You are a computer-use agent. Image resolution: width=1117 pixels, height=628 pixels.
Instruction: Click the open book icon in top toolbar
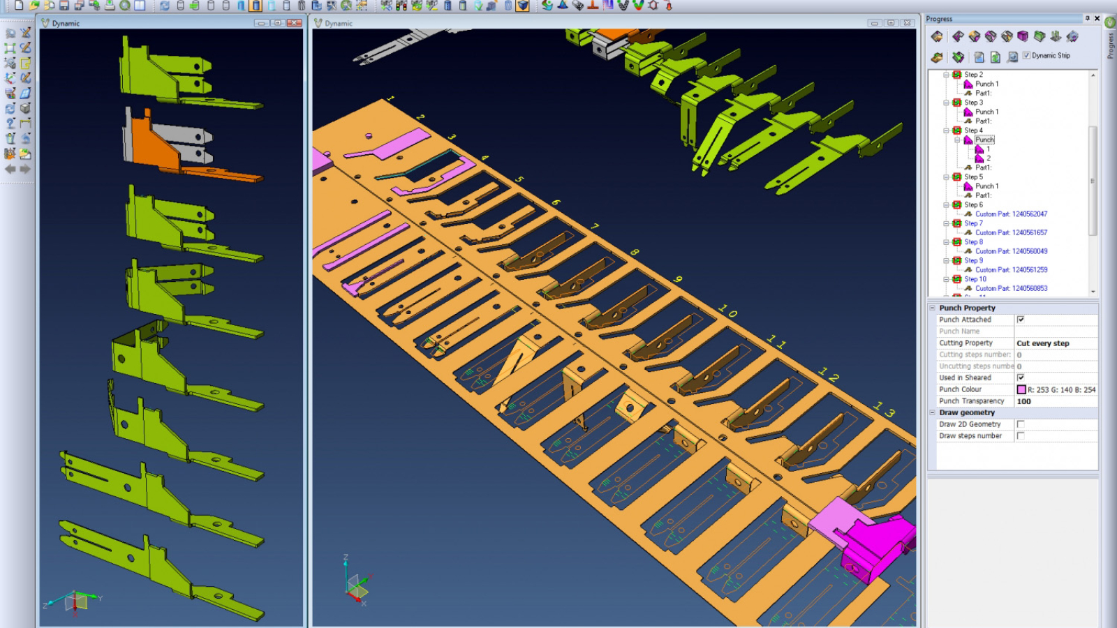tap(140, 6)
